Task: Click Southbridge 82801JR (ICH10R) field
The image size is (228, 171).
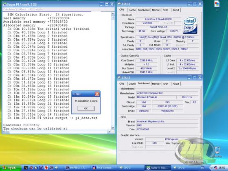Action: (167, 106)
